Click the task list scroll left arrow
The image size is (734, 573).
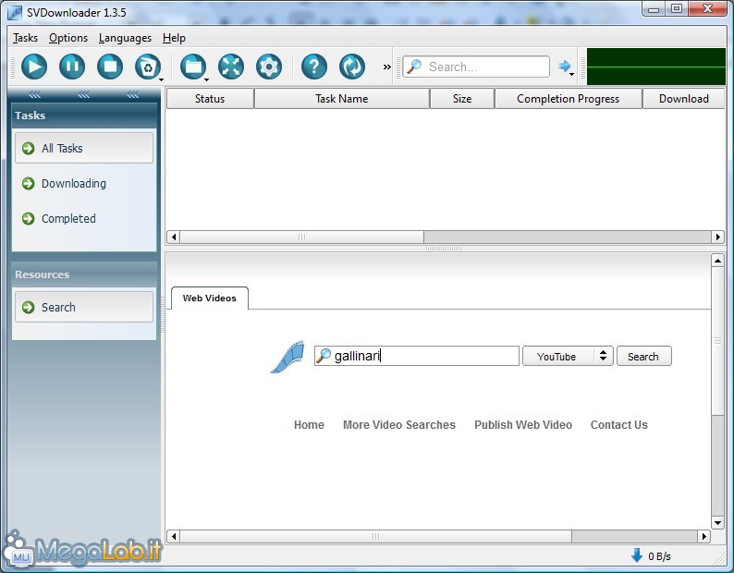pyautogui.click(x=173, y=237)
